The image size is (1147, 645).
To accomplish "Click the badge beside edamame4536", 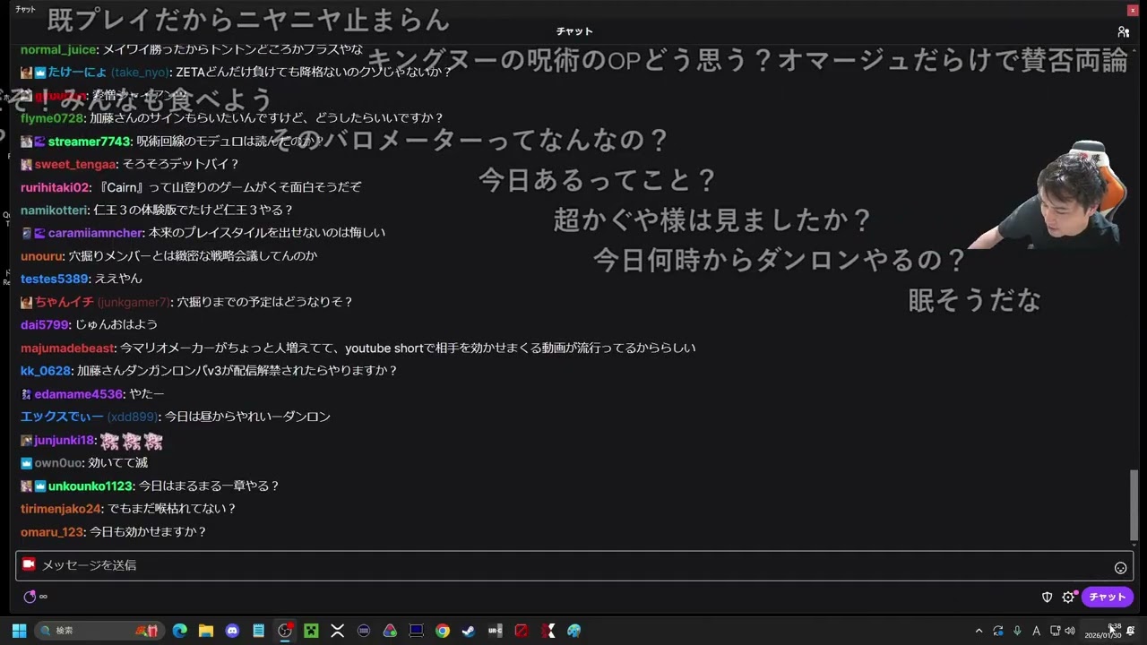I will (x=26, y=394).
